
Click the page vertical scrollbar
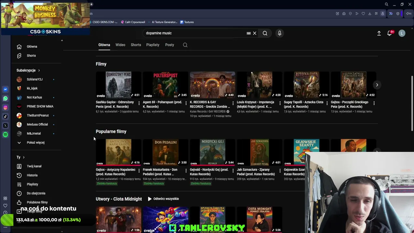point(412,103)
